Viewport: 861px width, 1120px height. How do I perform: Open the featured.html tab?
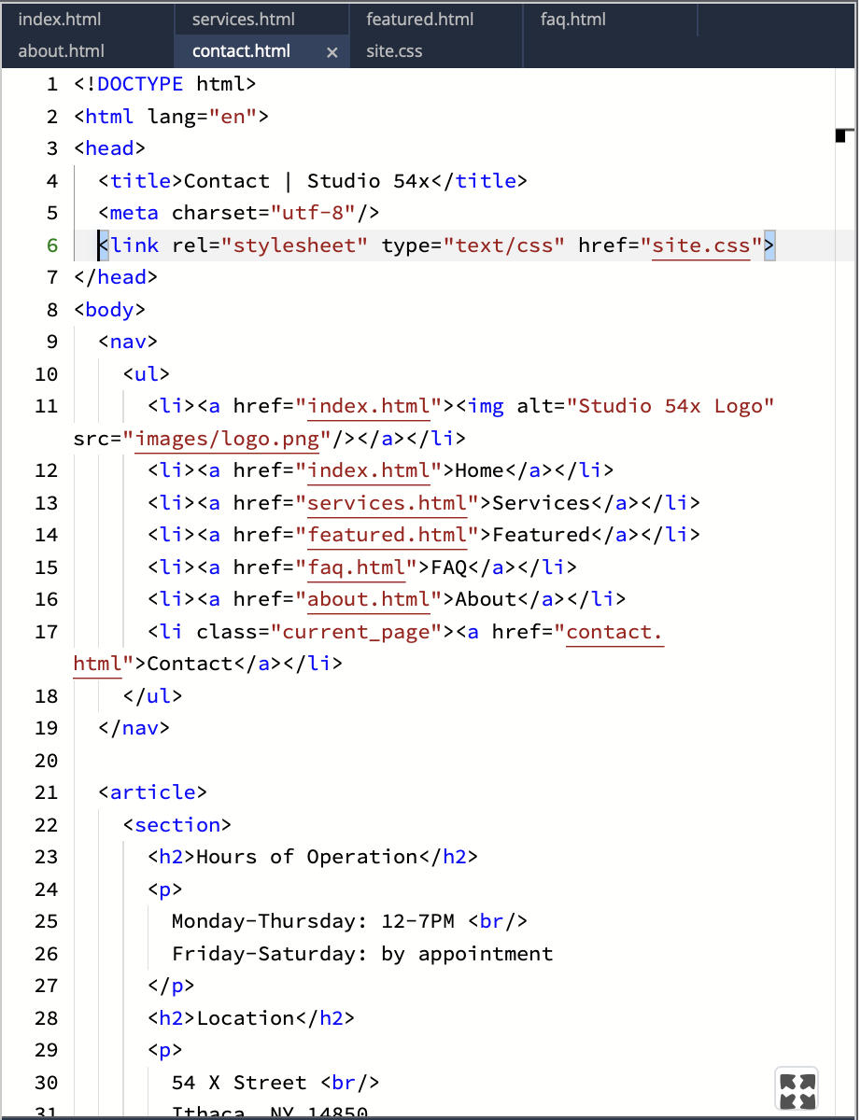[436, 19]
